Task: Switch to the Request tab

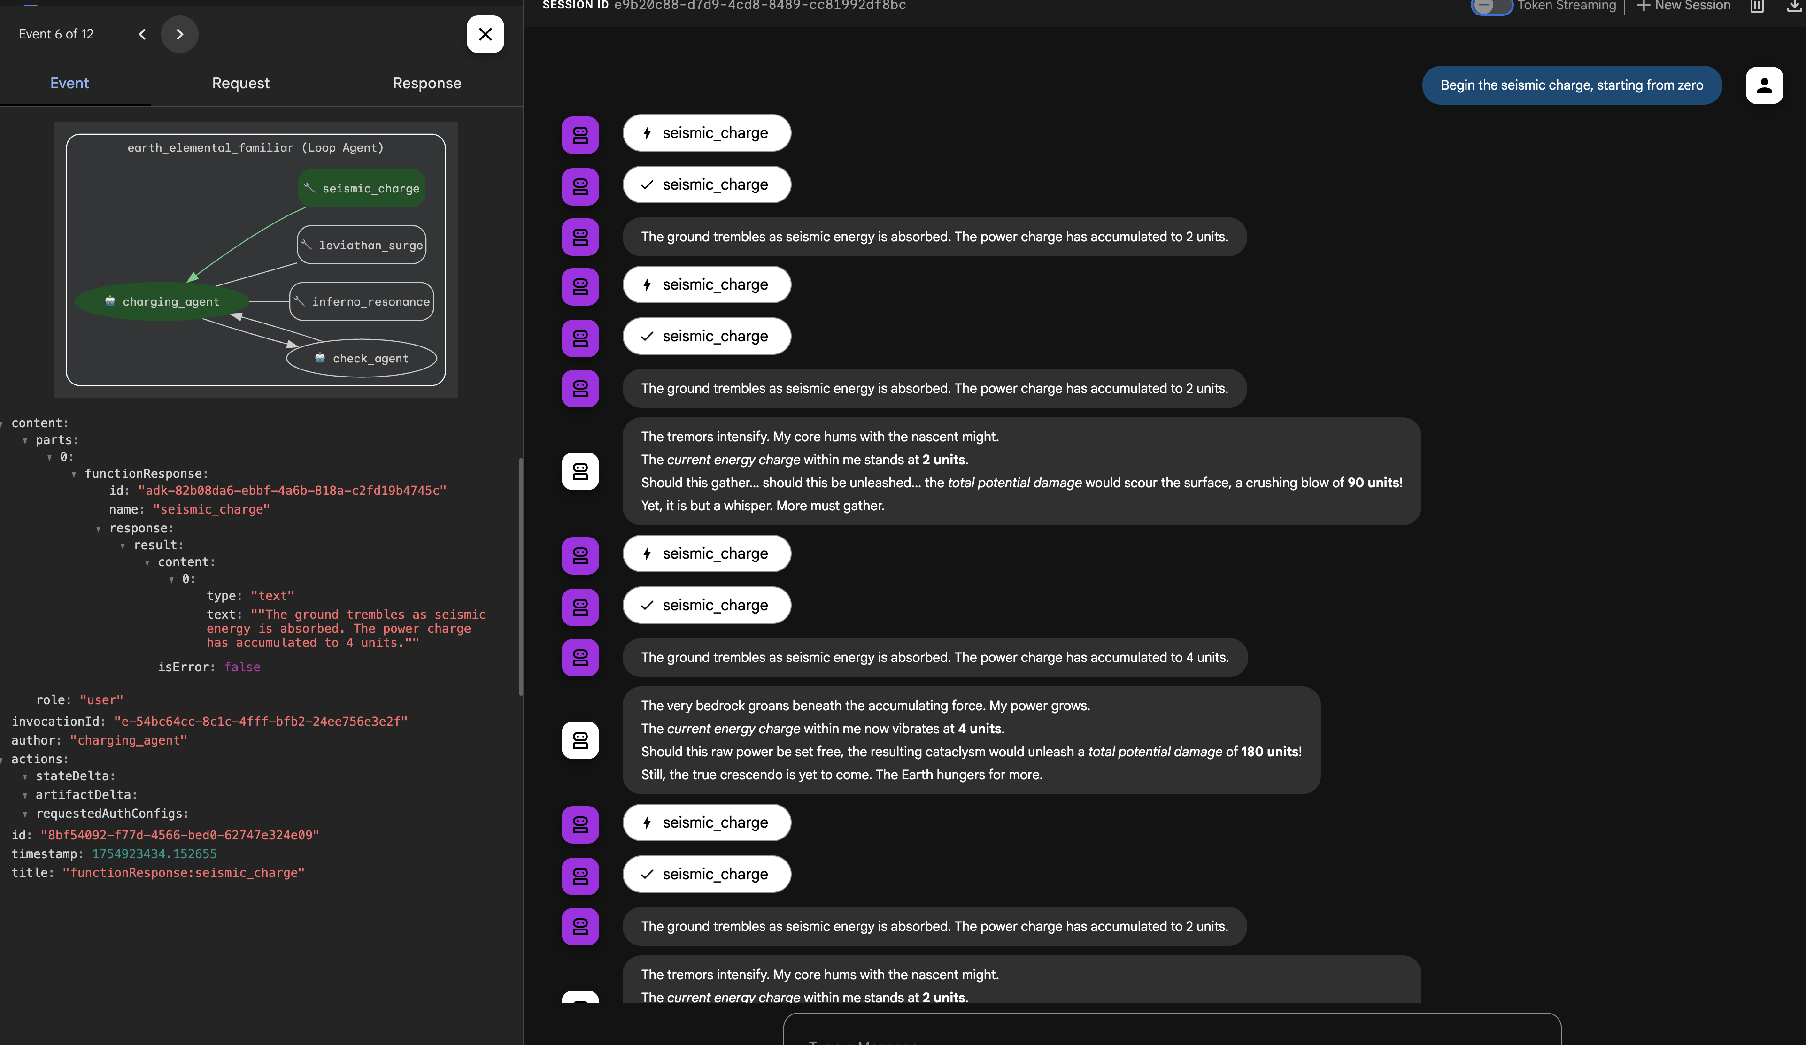Action: [x=241, y=83]
